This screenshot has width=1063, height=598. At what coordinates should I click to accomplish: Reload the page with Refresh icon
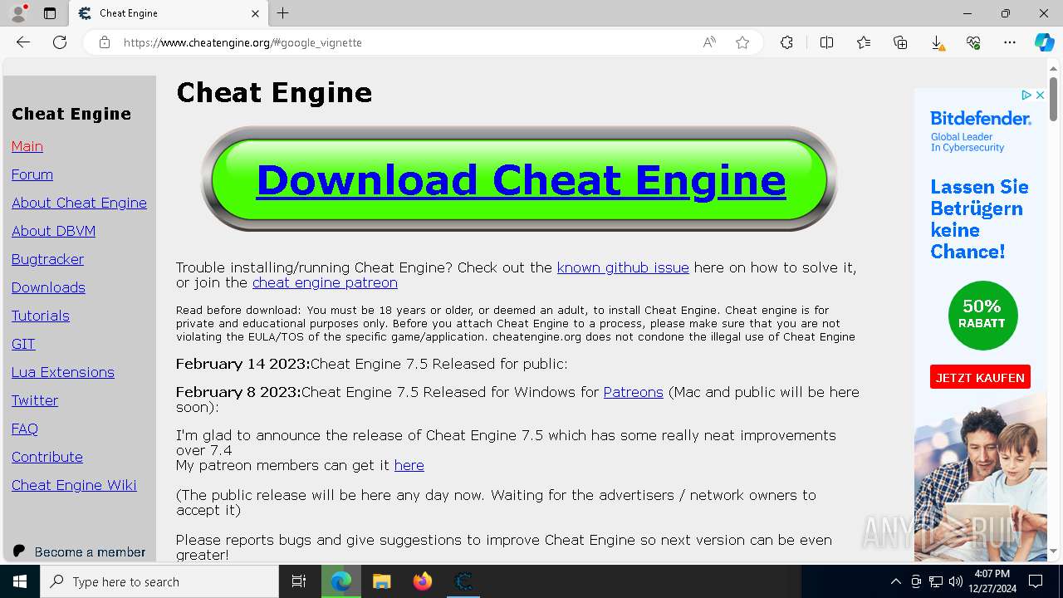point(60,42)
